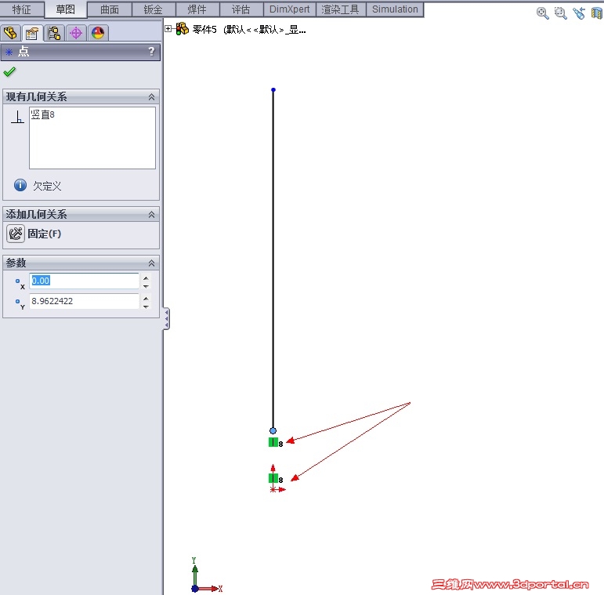The height and width of the screenshot is (595, 604).
Task: Add the 固定(F) fix relation
Action: (16, 234)
